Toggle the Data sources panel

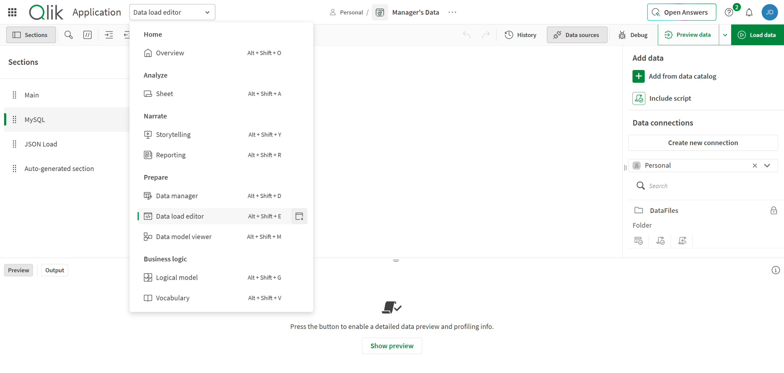coord(577,35)
